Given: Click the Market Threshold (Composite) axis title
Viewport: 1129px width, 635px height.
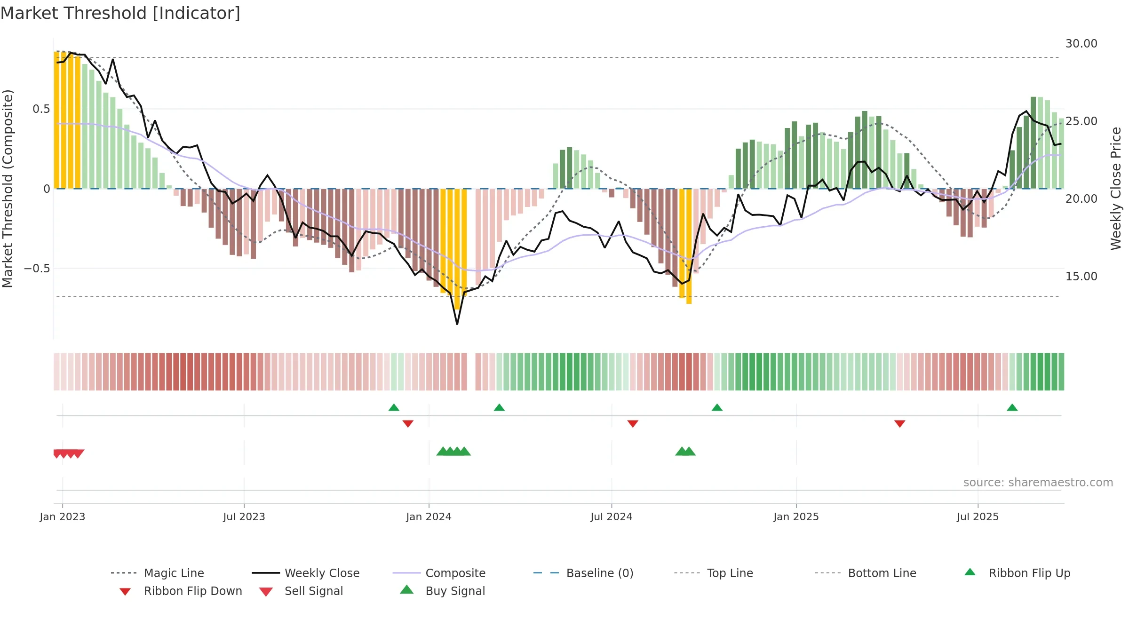Looking at the screenshot, I should click(8, 189).
